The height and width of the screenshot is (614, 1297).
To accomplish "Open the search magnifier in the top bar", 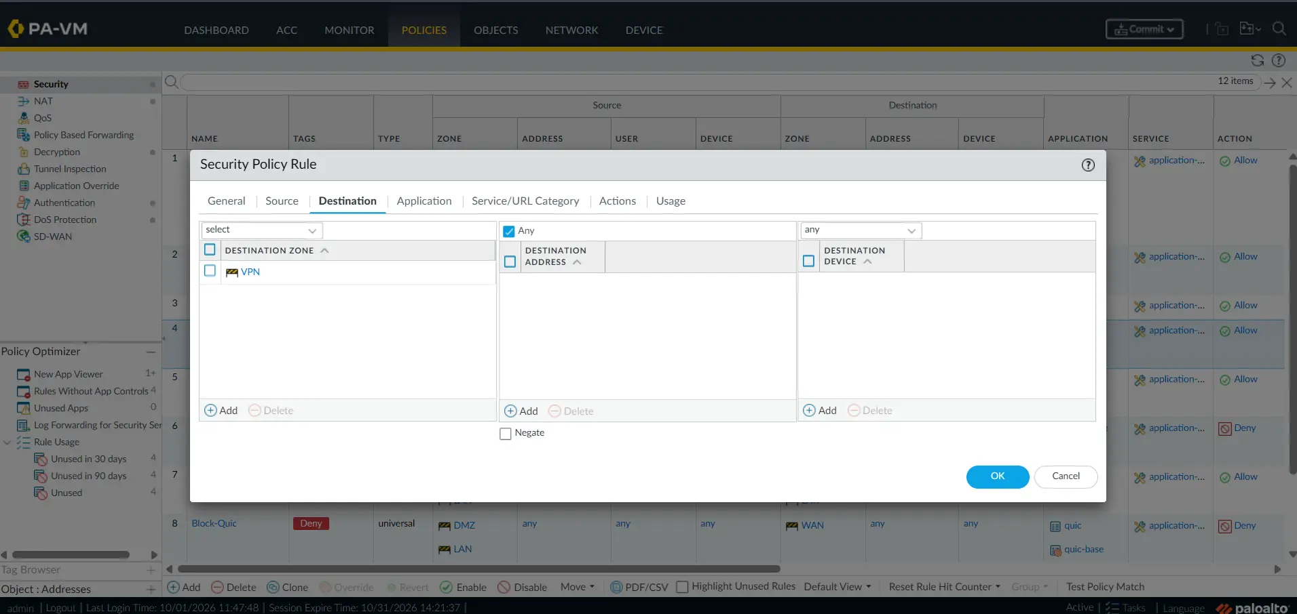I will (x=1279, y=28).
